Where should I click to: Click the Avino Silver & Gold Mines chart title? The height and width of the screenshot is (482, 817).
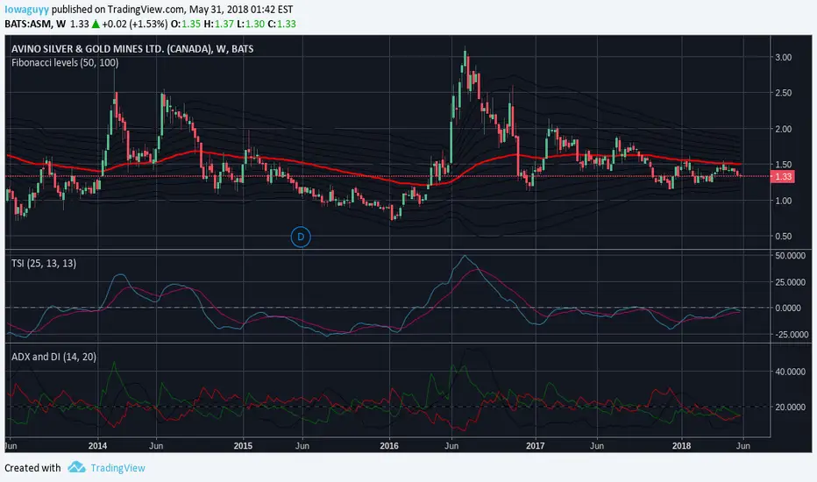[x=132, y=49]
